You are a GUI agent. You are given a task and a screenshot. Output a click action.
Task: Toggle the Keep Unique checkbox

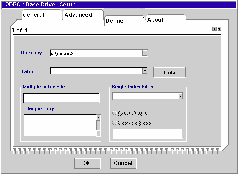tap(114, 113)
